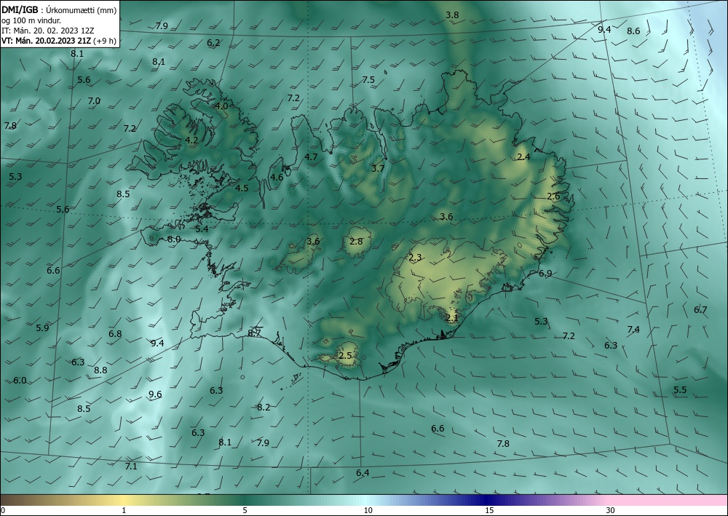Select the 15 tick on the color scale
Viewport: 728px width, 516px height.
tap(489, 510)
